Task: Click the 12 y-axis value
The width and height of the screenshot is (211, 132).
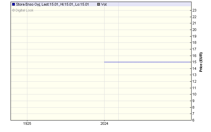Action: 194,81
